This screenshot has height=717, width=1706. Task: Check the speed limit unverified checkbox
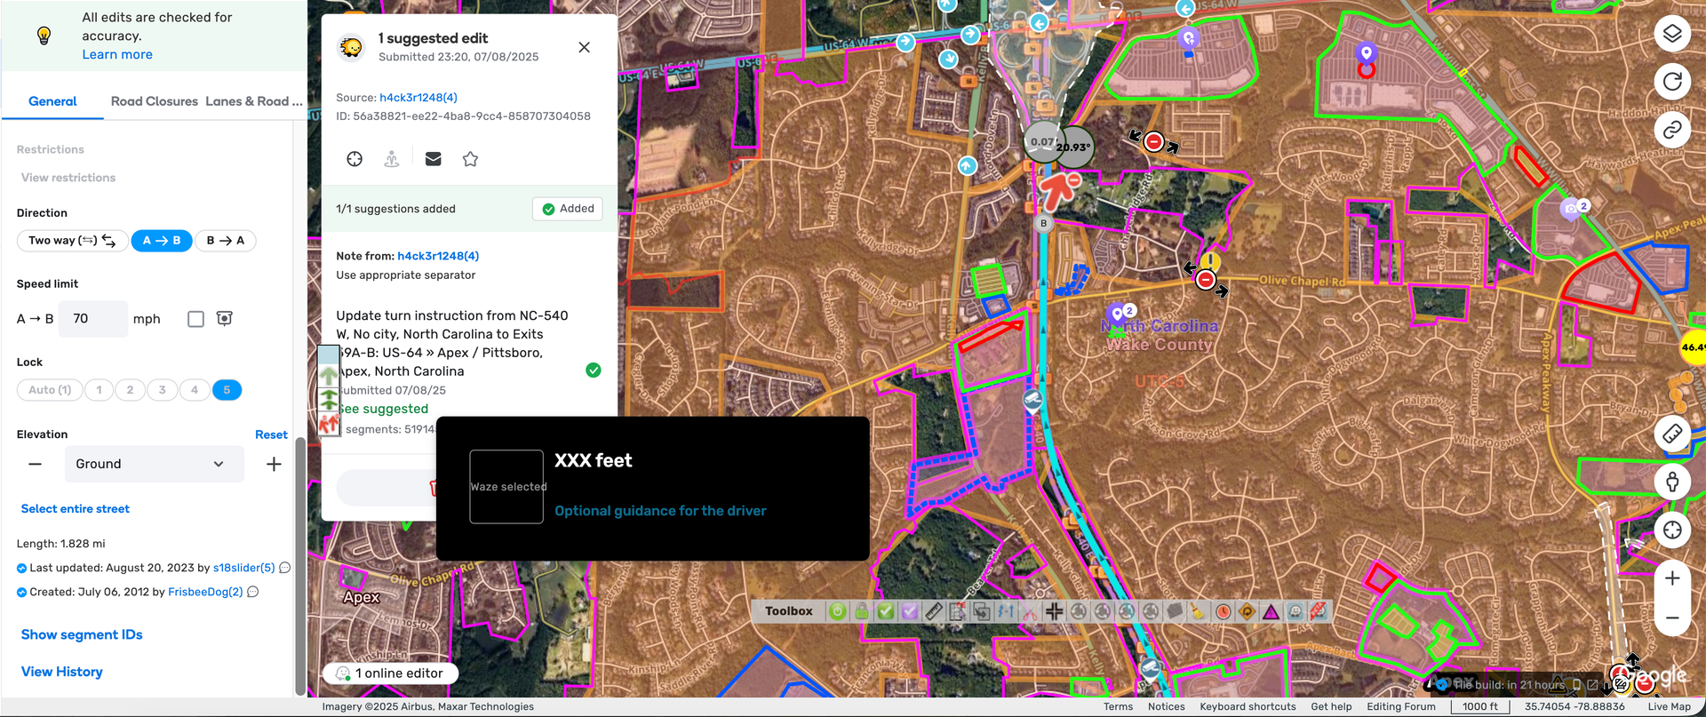click(196, 319)
